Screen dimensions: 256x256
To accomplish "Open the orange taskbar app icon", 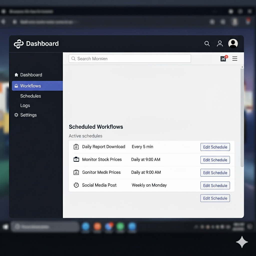I will tap(97, 226).
